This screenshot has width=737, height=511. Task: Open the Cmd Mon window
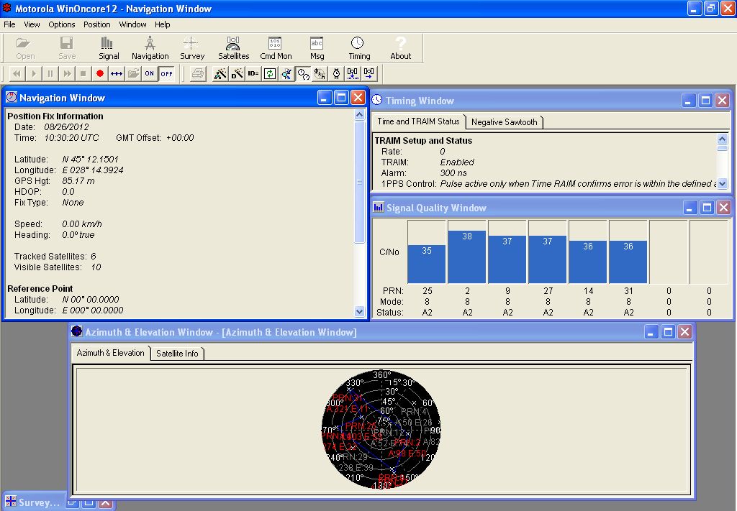point(276,48)
